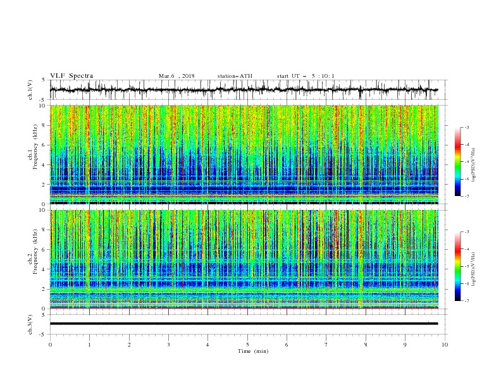
Task: Click the "-3" tick on ch.1 colorbar
Action: [x=467, y=127]
